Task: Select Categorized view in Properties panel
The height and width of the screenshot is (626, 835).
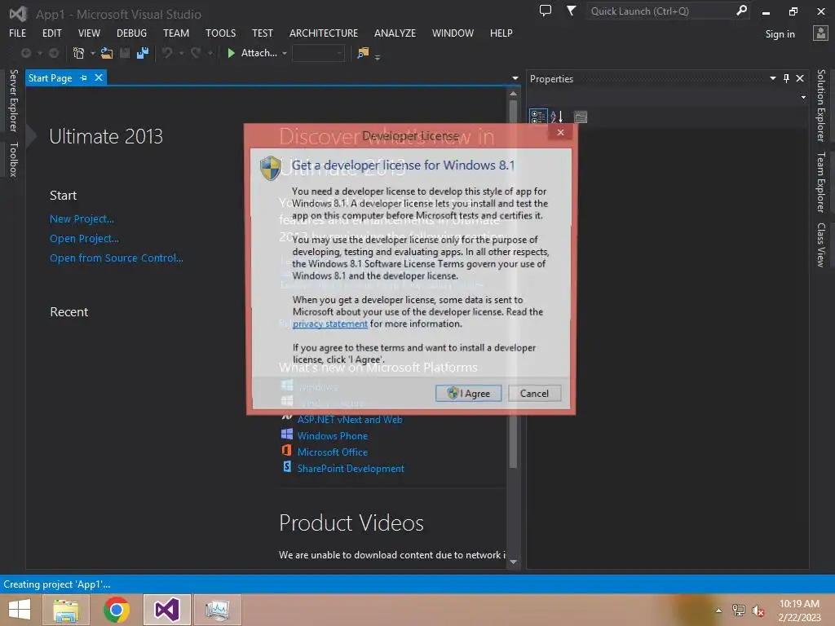Action: (x=538, y=117)
